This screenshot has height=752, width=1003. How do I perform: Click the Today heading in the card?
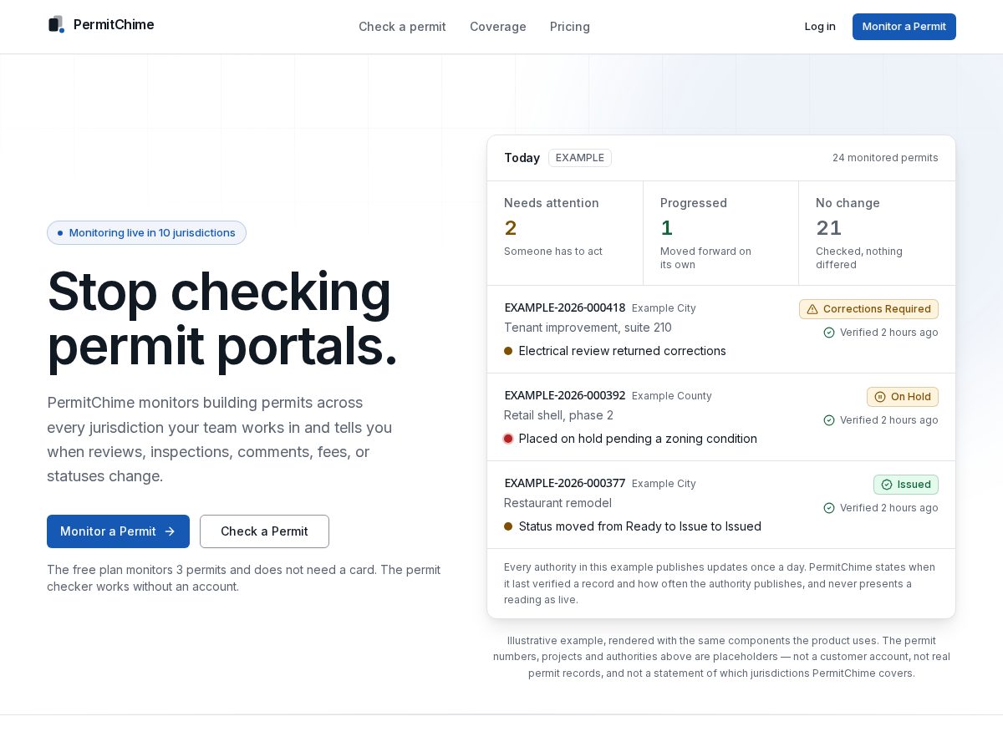tap(522, 158)
